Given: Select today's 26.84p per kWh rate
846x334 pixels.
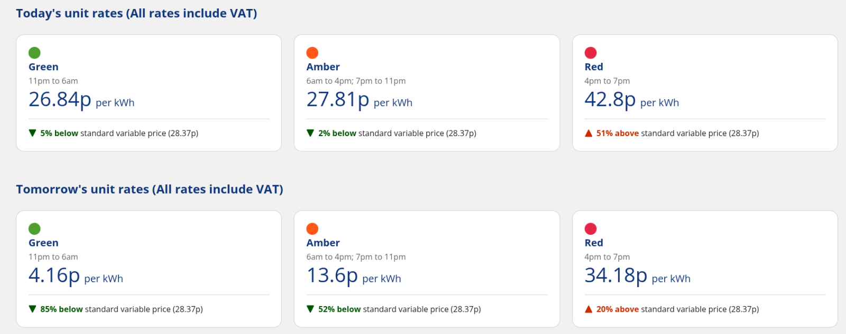Looking at the screenshot, I should pyautogui.click(x=60, y=99).
